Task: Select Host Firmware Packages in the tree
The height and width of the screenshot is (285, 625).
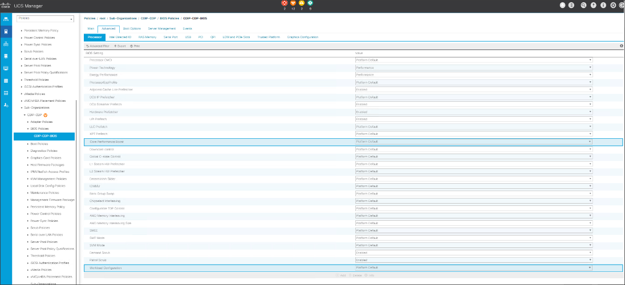Action: pos(47,164)
